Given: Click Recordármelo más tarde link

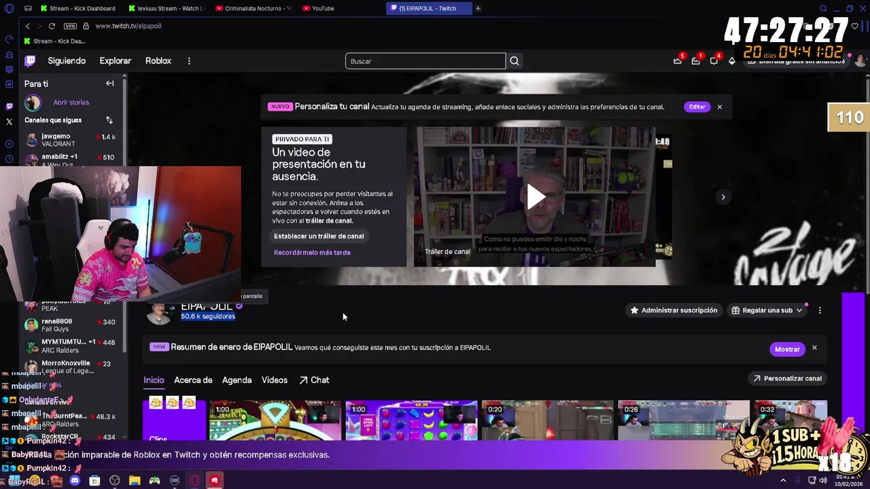Looking at the screenshot, I should 312,253.
